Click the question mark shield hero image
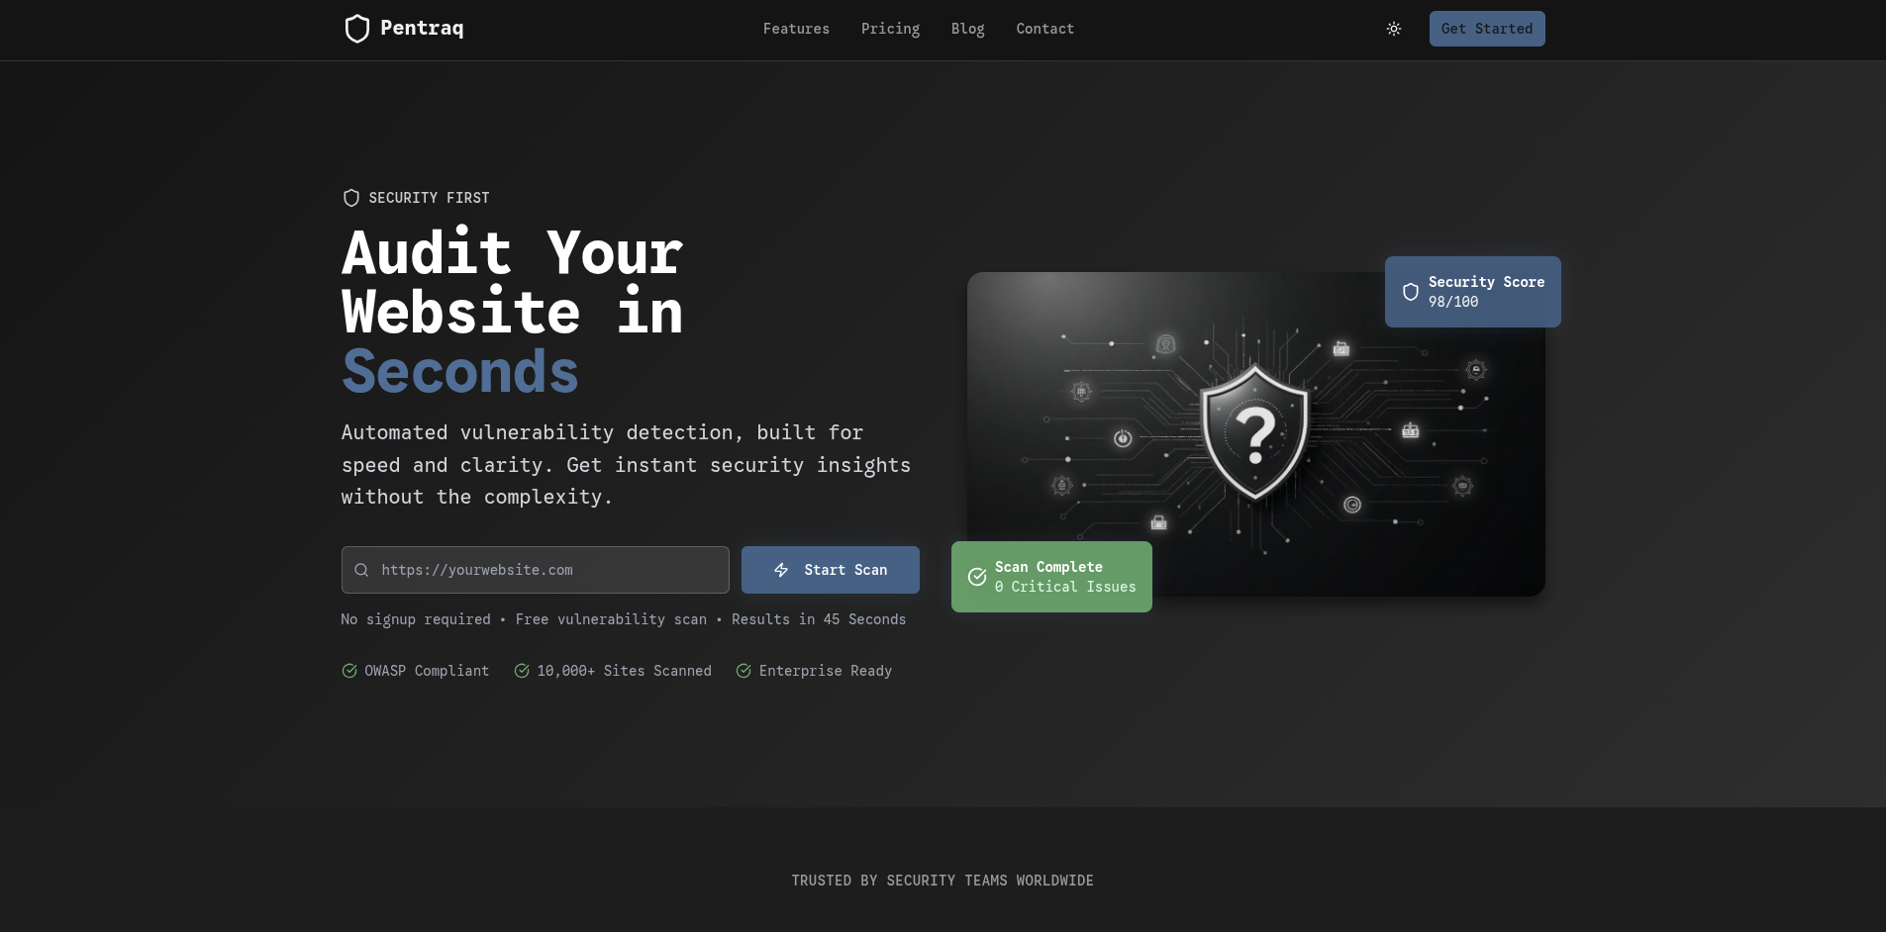 1255,433
